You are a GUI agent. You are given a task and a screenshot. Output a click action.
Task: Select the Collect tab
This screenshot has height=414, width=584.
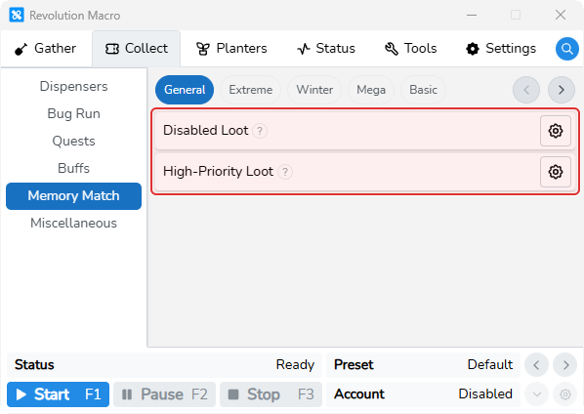[x=137, y=49]
